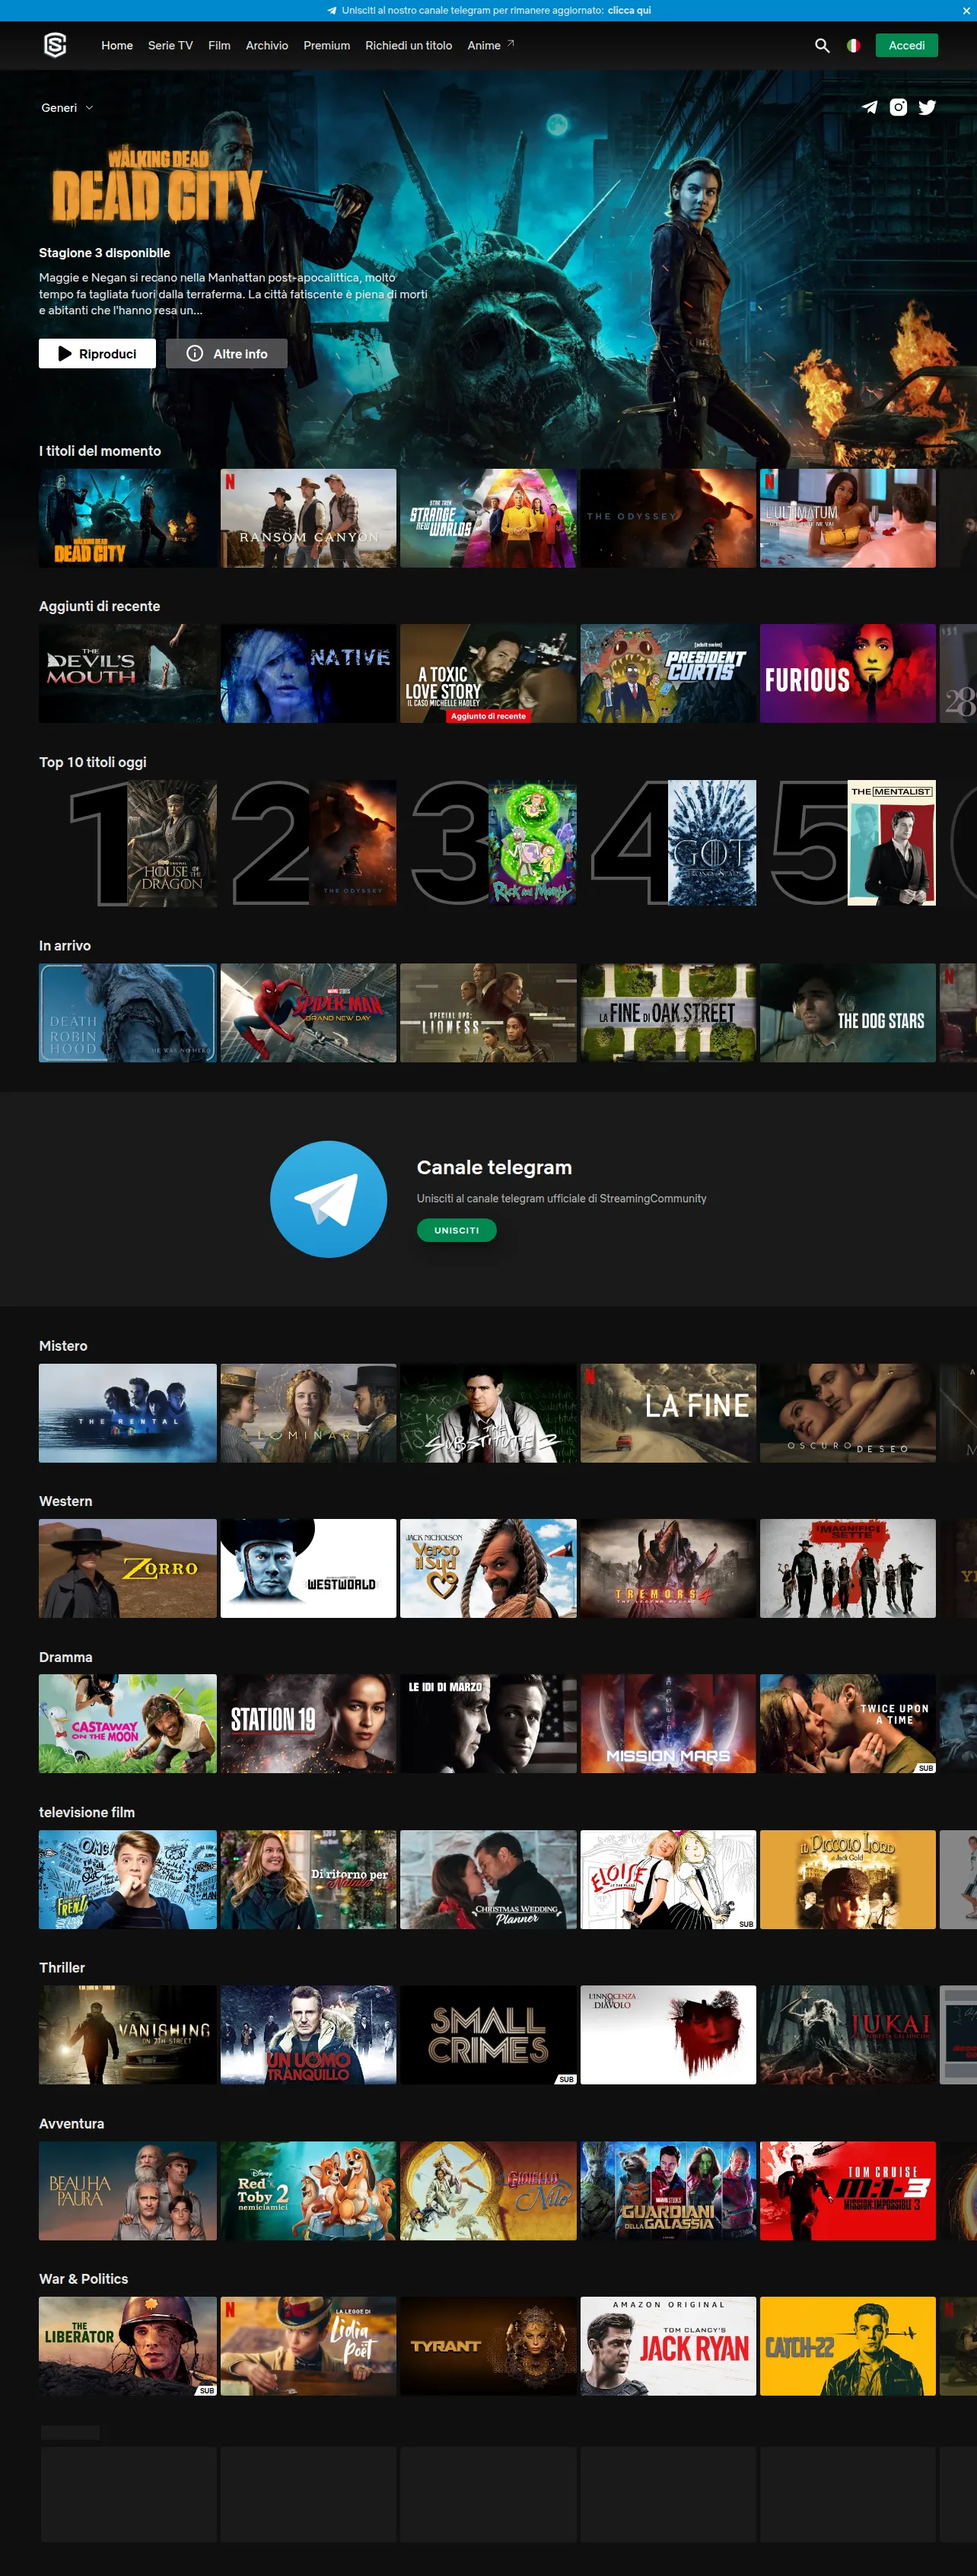
Task: Select the Premium menu item
Action: click(327, 45)
